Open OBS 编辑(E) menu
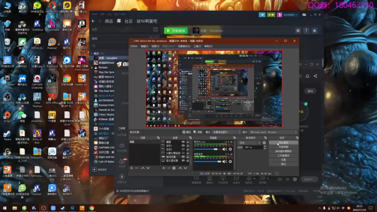The height and width of the screenshot is (212, 377). [x=144, y=46]
